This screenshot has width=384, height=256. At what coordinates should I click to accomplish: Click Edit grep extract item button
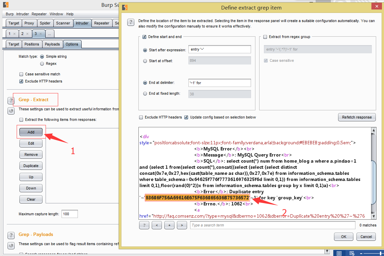[x=31, y=143]
